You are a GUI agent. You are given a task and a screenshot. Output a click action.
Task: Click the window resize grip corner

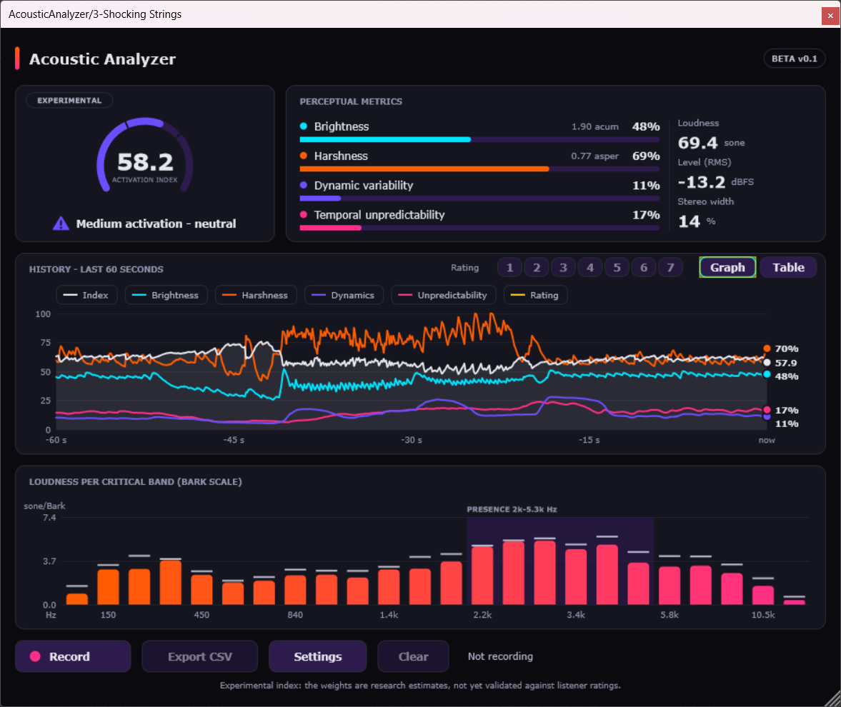(833, 699)
